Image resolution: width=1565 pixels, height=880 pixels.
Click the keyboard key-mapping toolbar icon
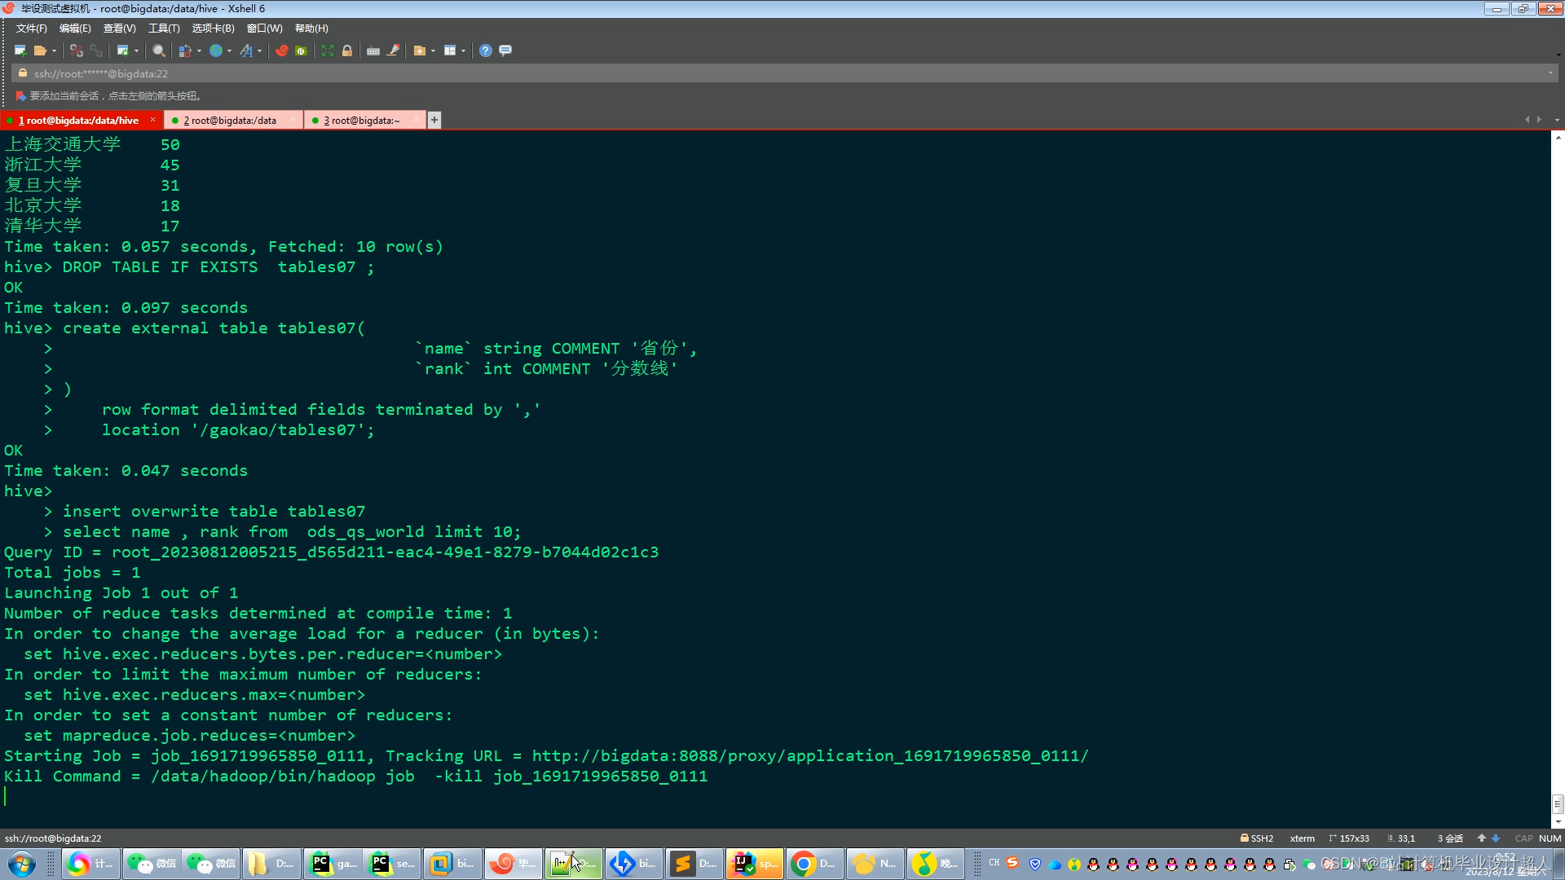[x=373, y=51]
